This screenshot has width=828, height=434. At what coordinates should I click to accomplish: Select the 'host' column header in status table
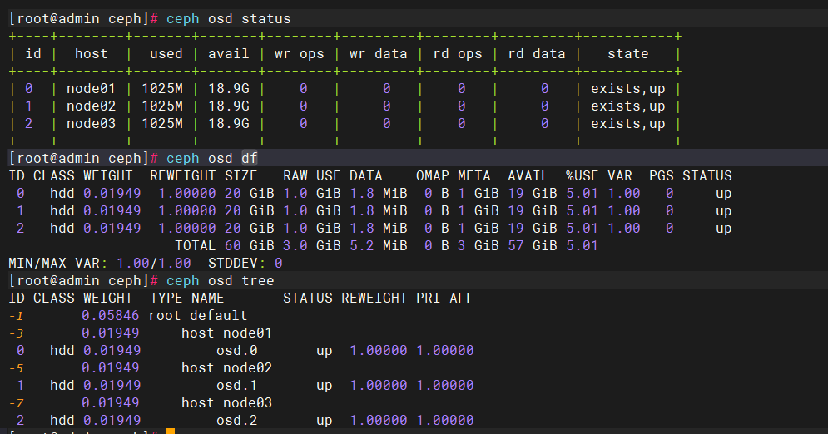click(x=91, y=54)
